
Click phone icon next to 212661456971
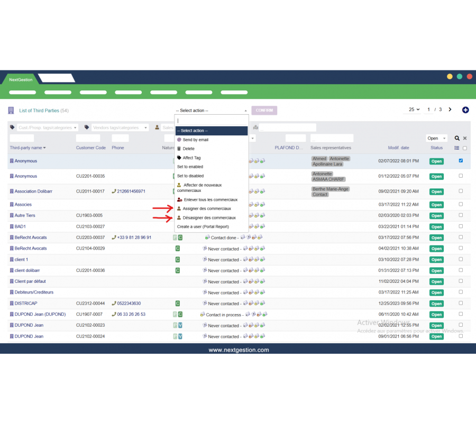point(114,191)
